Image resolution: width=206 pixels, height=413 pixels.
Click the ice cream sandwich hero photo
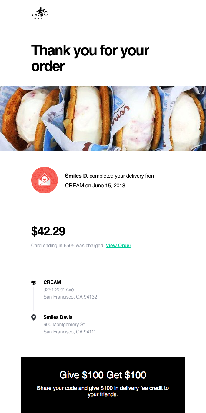click(x=103, y=118)
